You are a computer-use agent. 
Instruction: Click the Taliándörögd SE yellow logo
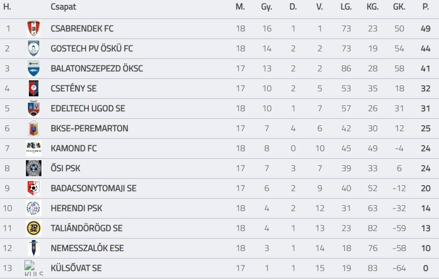coord(33,228)
